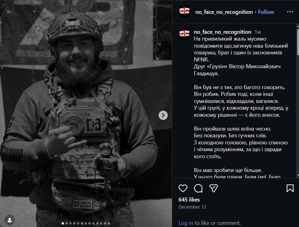View the 645 likes list
Viewport: 299px width, 227px height.
point(189,200)
